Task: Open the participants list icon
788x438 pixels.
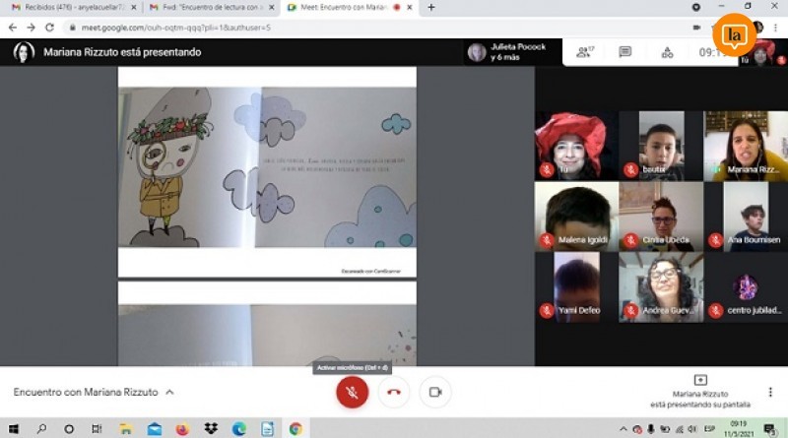Action: tap(584, 52)
